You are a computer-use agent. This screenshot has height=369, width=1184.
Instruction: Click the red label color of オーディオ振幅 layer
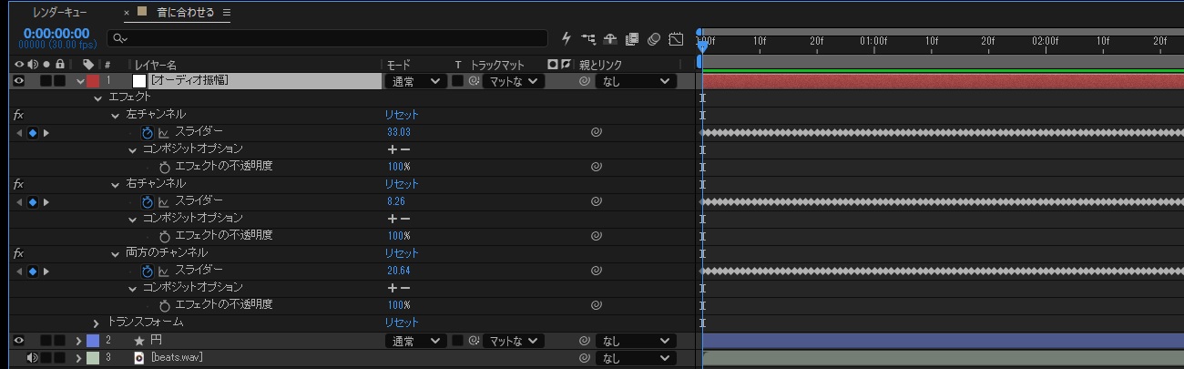(x=94, y=80)
